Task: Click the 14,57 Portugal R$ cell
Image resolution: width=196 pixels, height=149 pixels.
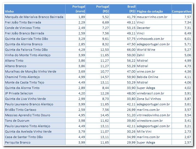Action: (x=98, y=77)
